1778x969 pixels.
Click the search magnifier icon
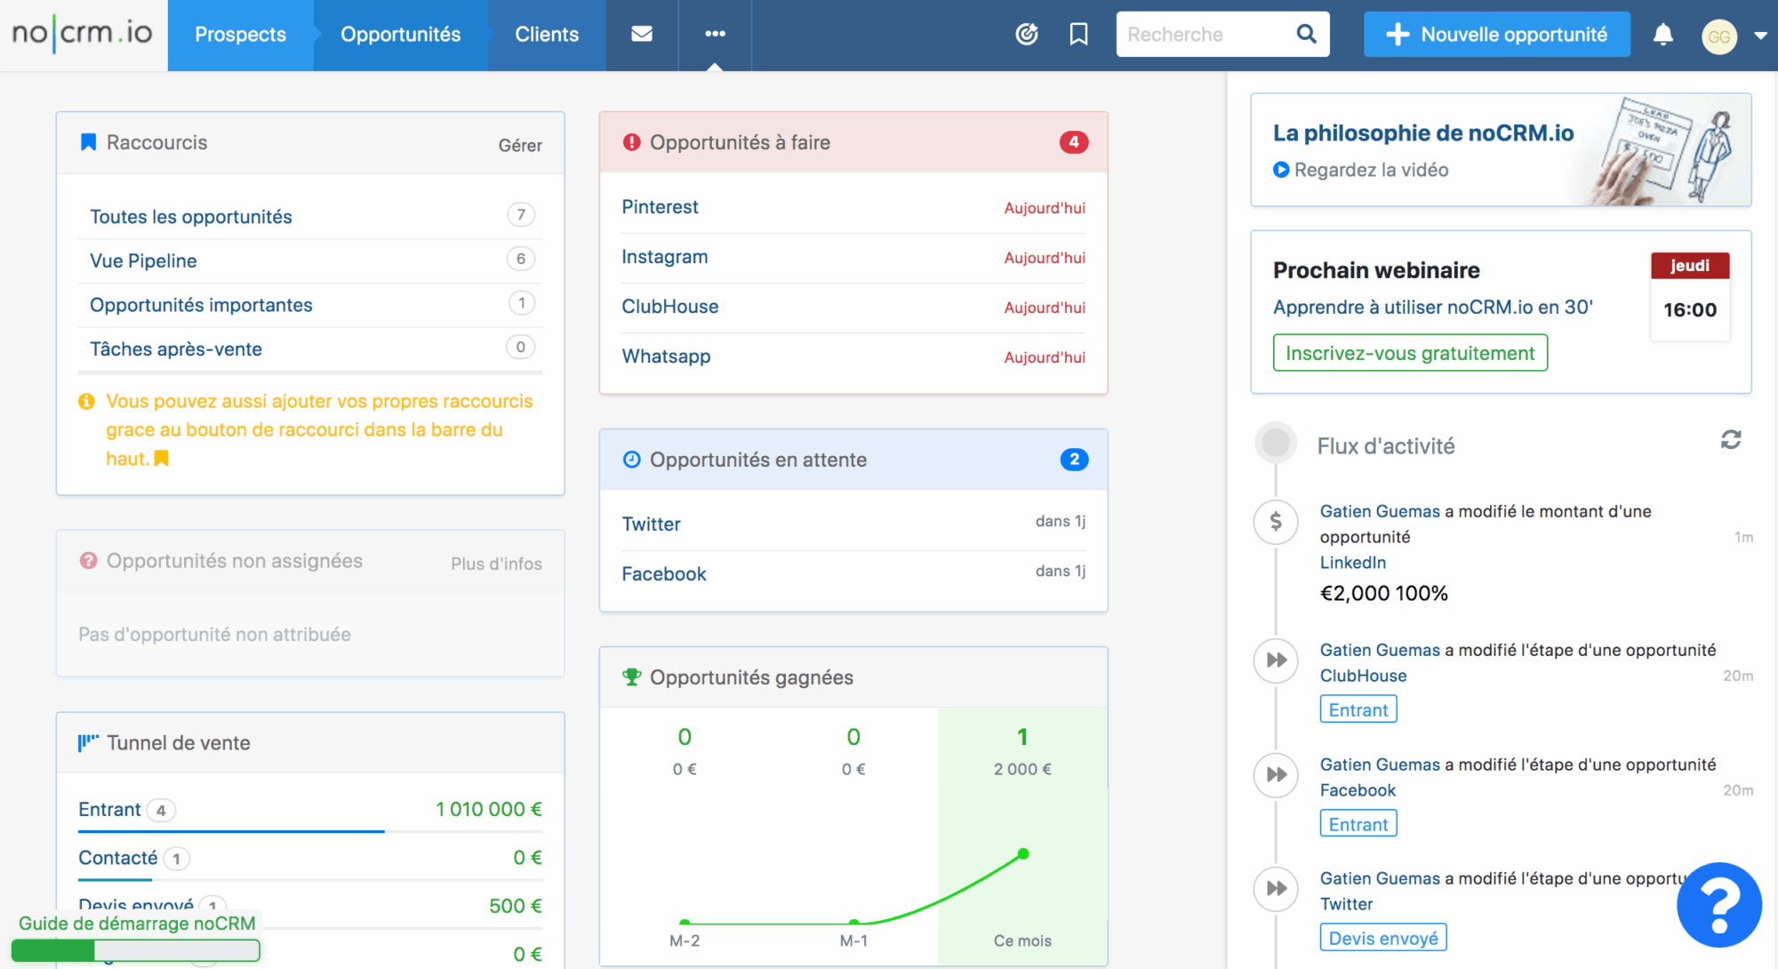click(1306, 34)
